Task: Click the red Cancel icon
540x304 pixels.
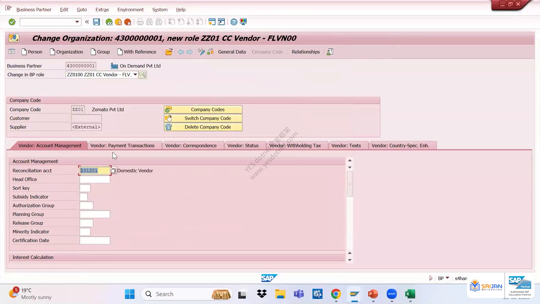Action: (x=128, y=22)
